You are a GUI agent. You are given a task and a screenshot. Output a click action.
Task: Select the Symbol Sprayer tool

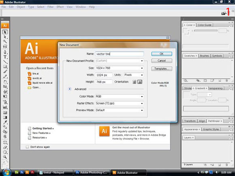(5, 102)
